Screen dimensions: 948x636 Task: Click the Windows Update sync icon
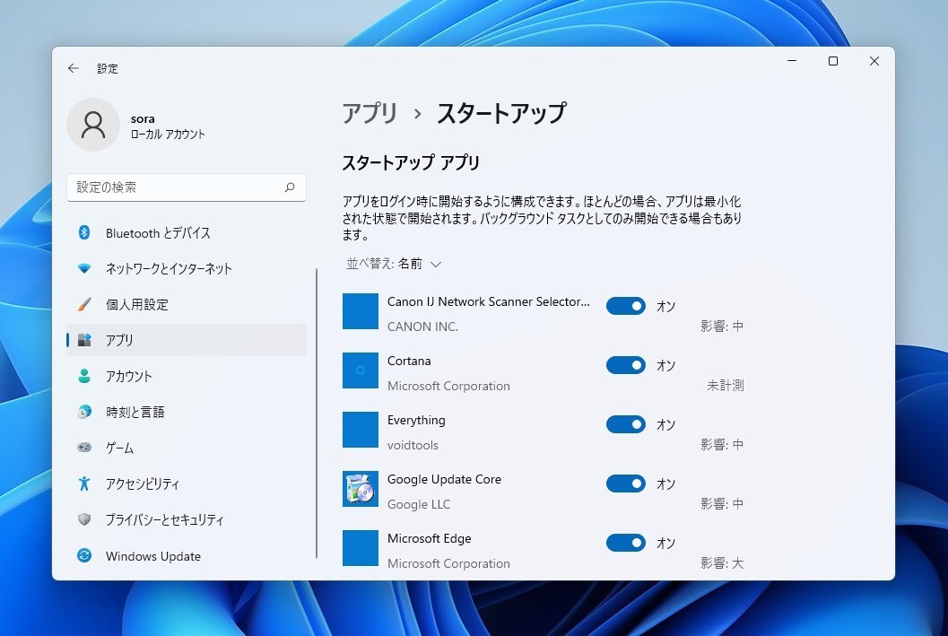point(84,556)
